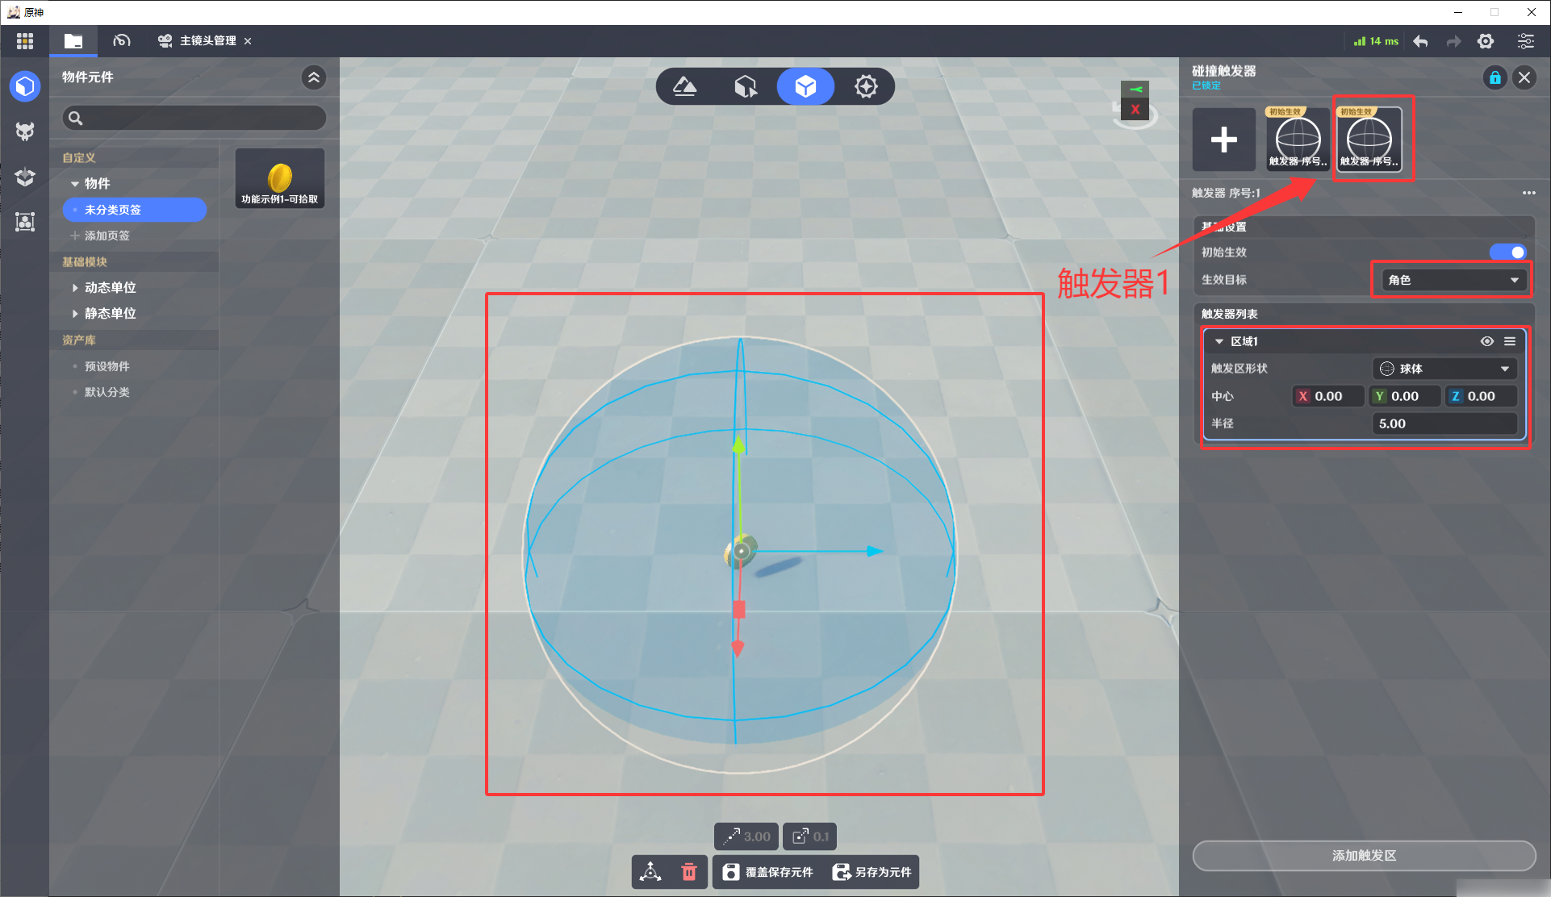Click the 覆盖保存元件 button
Image resolution: width=1551 pixels, height=897 pixels.
(768, 872)
